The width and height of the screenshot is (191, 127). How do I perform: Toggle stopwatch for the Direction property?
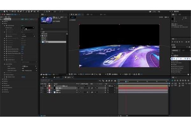[7, 36]
